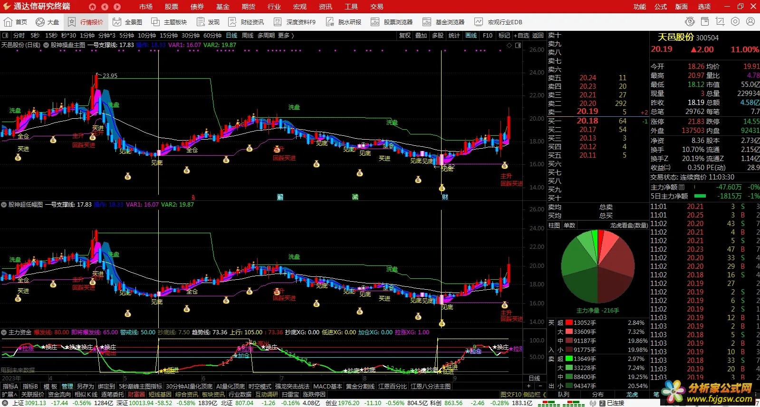Toggle the 侧边栏 sidebar

point(535,395)
